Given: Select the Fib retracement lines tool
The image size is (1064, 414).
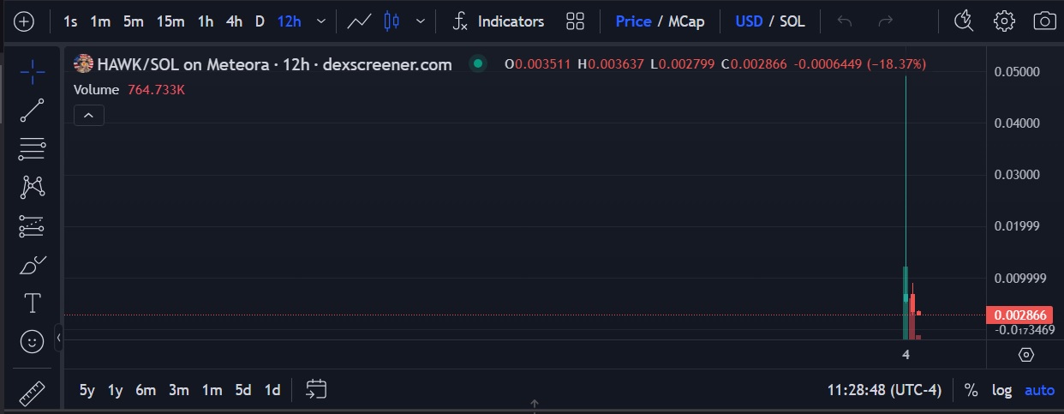Looking at the screenshot, I should (32, 149).
